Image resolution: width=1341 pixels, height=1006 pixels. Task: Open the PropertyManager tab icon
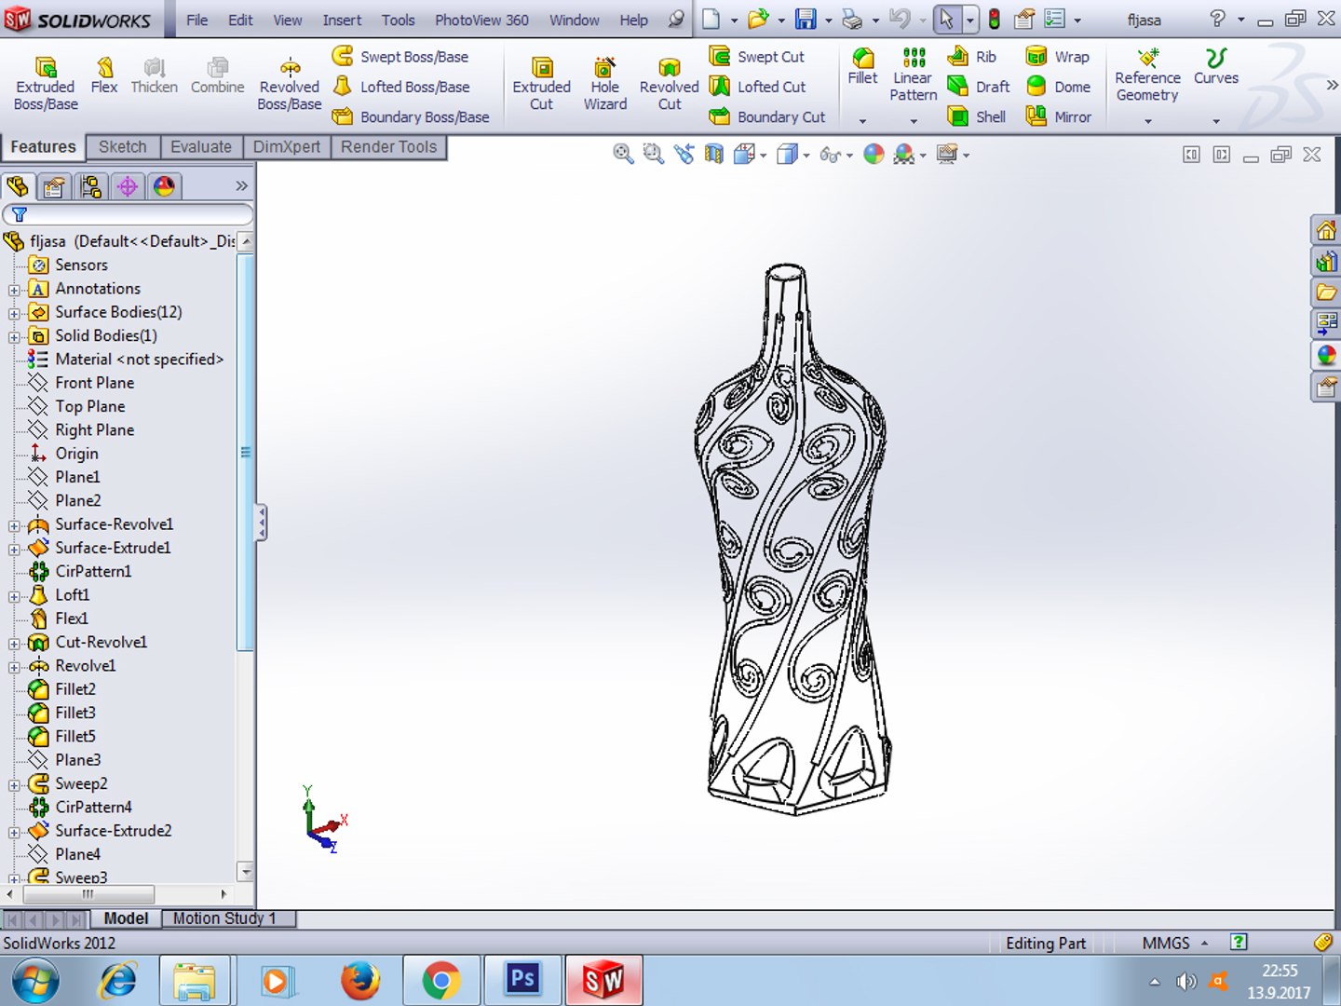pyautogui.click(x=54, y=187)
